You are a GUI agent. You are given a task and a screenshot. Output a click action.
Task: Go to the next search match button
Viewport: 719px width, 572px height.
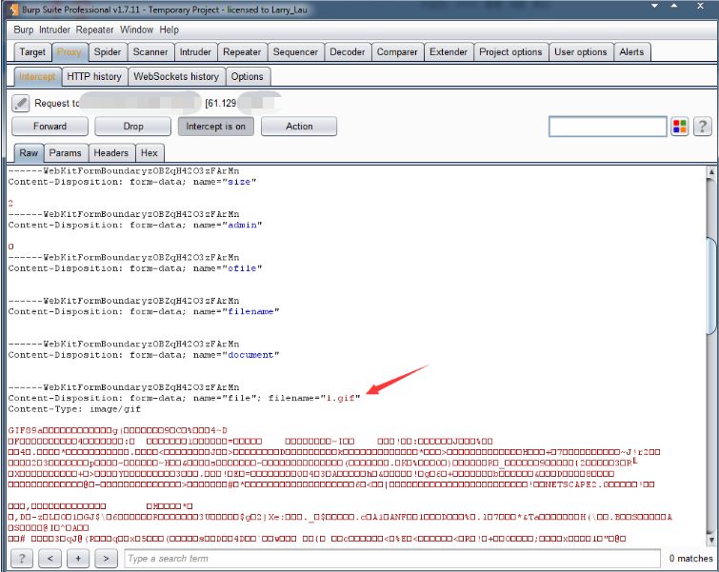click(x=106, y=559)
